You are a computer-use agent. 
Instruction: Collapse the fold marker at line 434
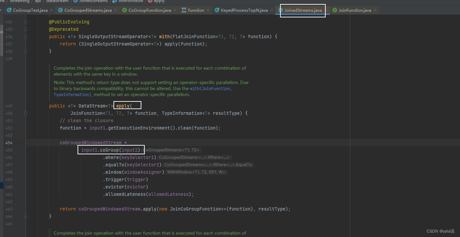tap(26, 22)
